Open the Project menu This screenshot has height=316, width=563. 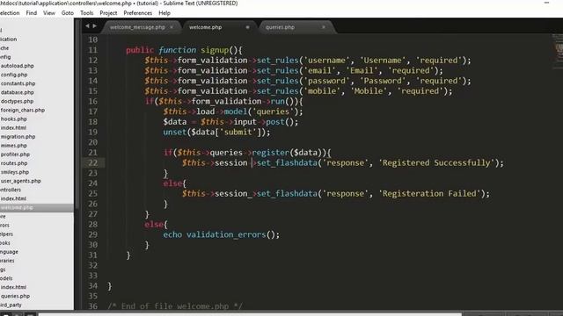[x=108, y=13]
